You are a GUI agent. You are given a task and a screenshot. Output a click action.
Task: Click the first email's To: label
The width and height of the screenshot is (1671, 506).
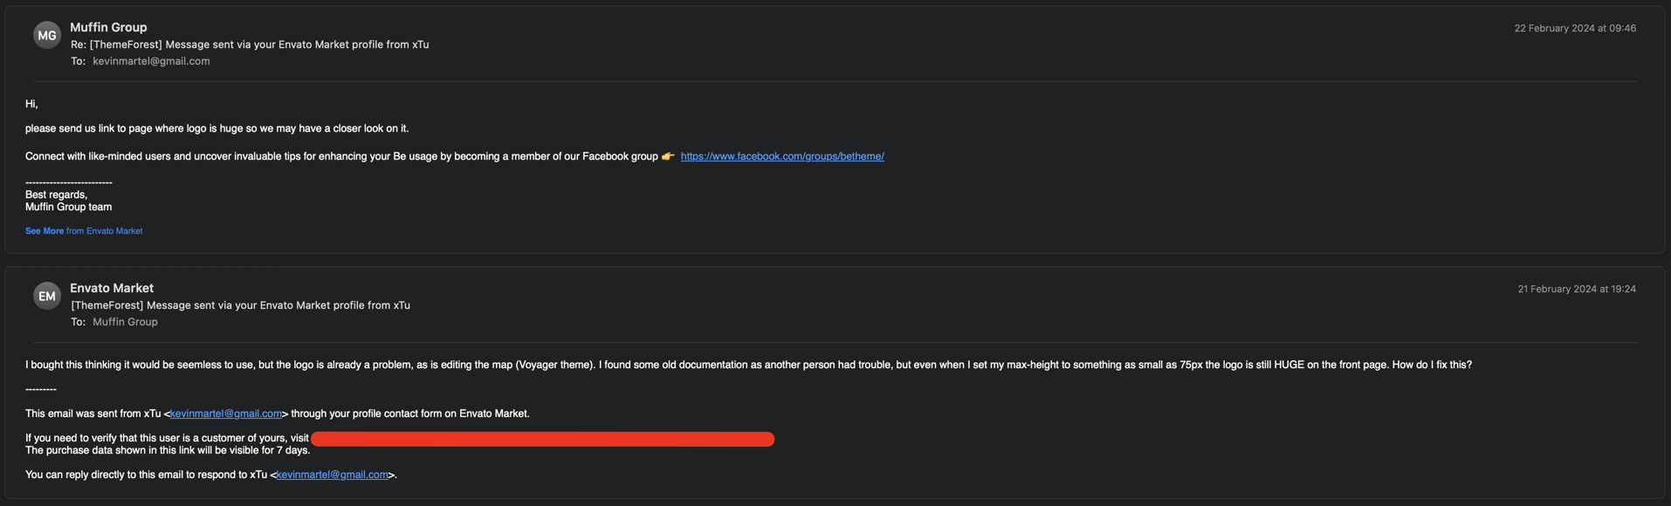click(x=79, y=61)
